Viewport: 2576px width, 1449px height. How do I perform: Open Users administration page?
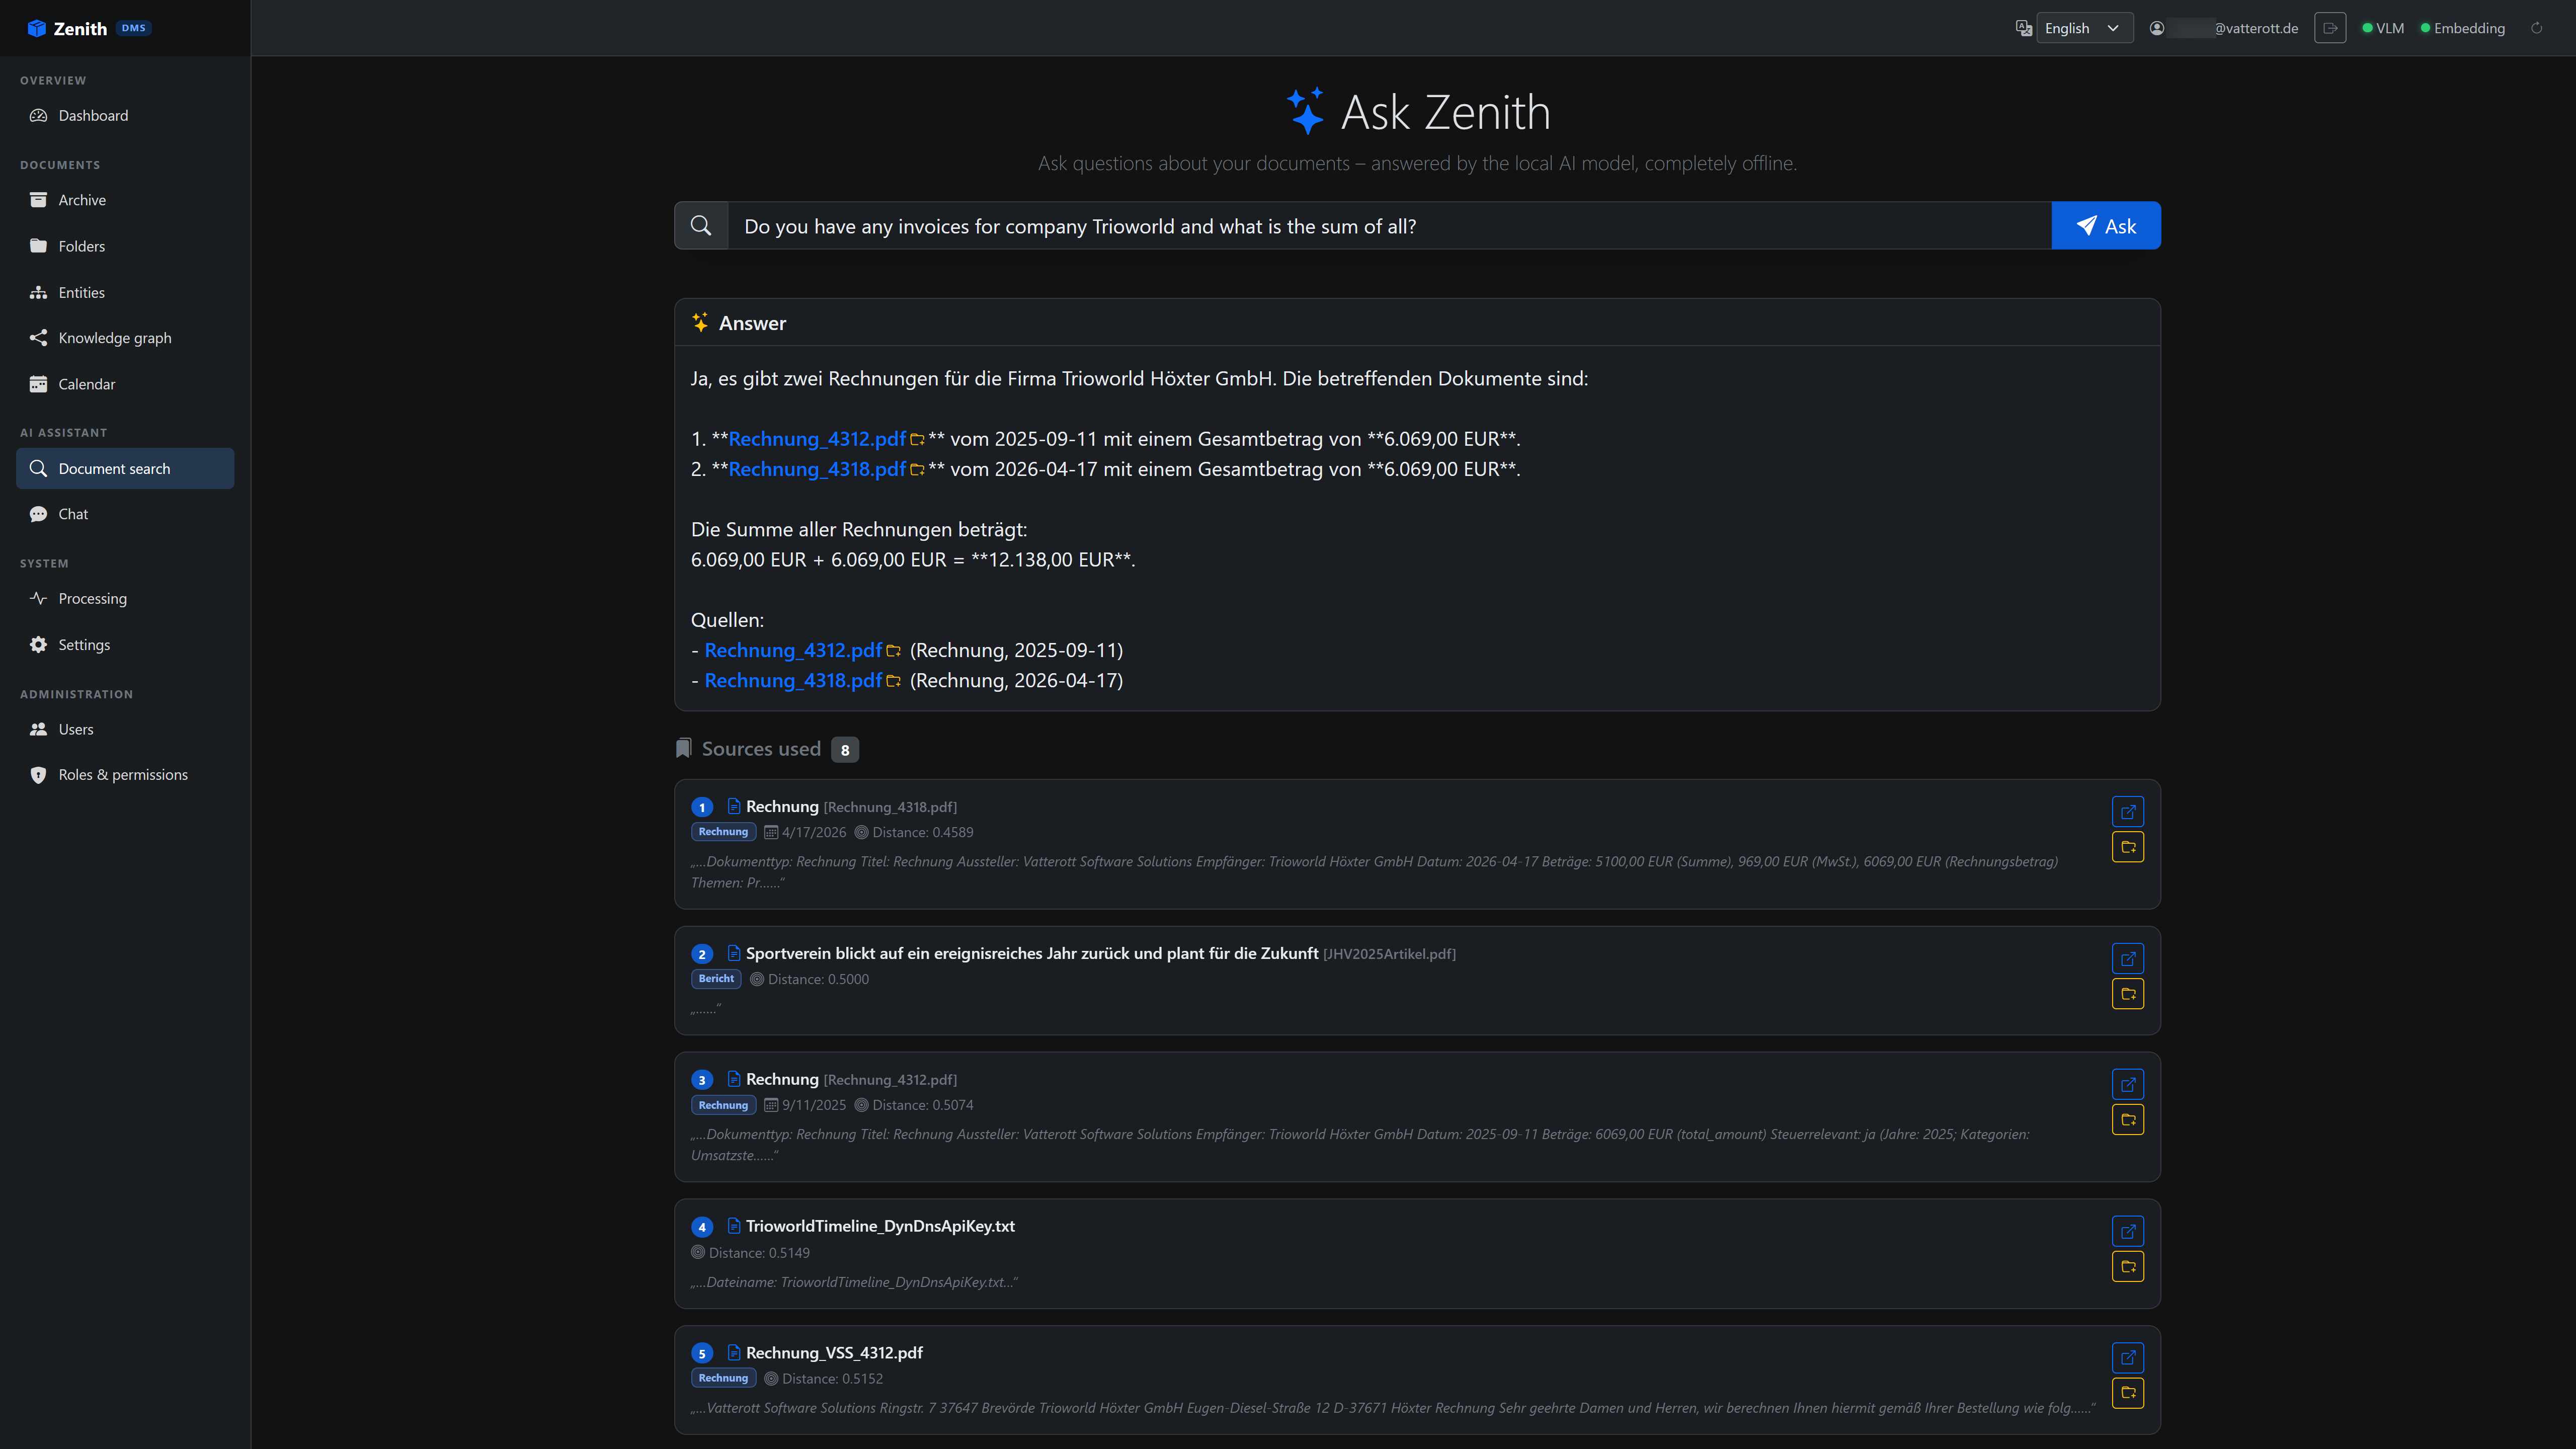coord(125,729)
